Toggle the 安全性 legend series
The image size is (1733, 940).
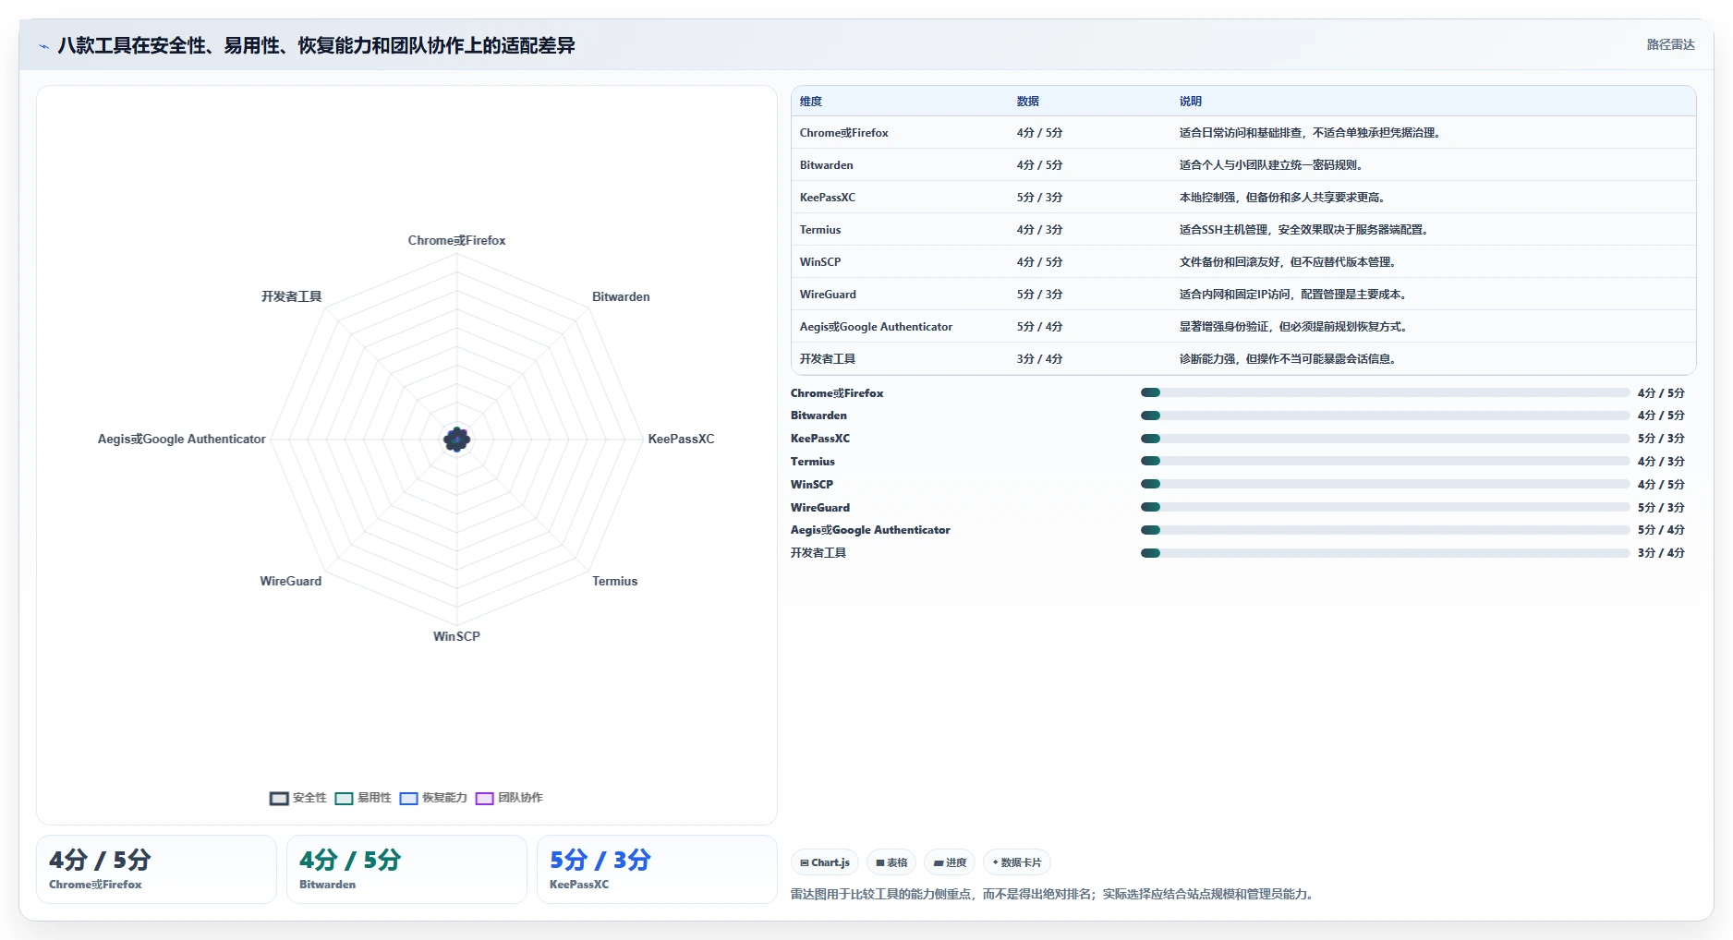(x=297, y=798)
